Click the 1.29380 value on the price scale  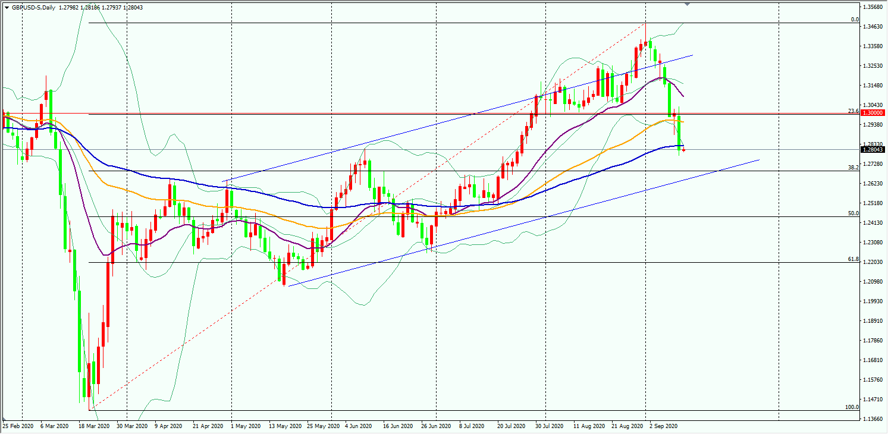872,125
